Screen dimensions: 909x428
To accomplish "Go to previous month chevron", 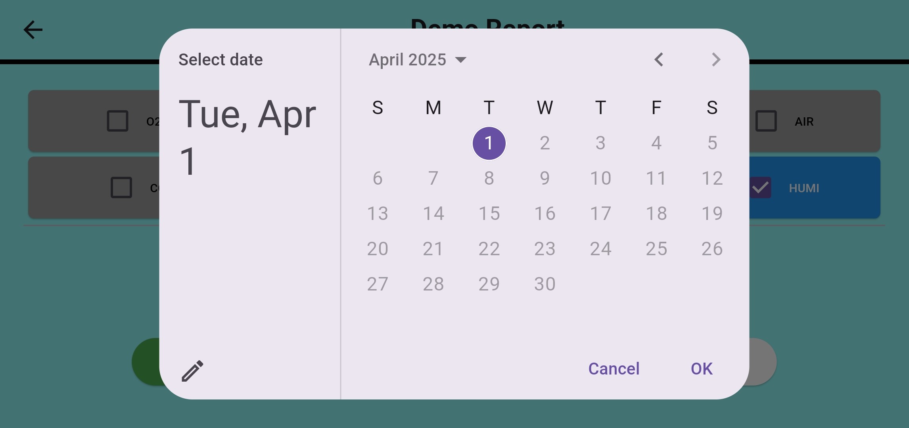I will [x=659, y=60].
